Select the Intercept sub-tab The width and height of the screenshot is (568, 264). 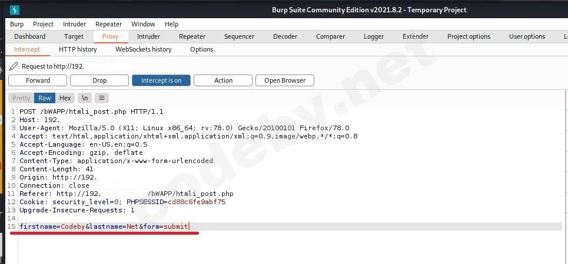(27, 49)
